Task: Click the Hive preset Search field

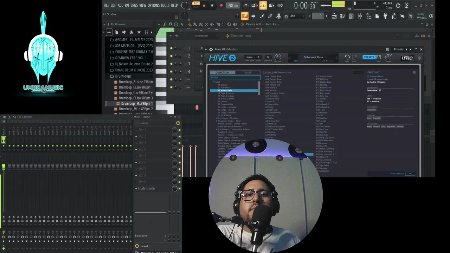Action: coord(235,78)
